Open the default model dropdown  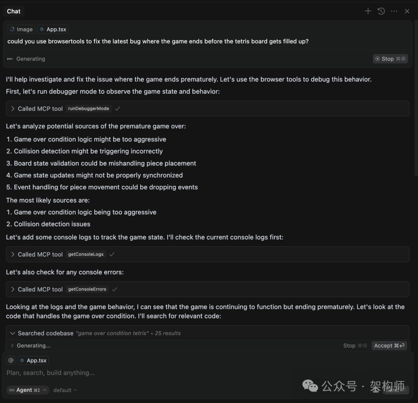pos(65,390)
